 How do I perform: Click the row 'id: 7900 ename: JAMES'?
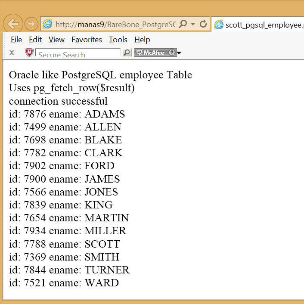click(x=64, y=179)
